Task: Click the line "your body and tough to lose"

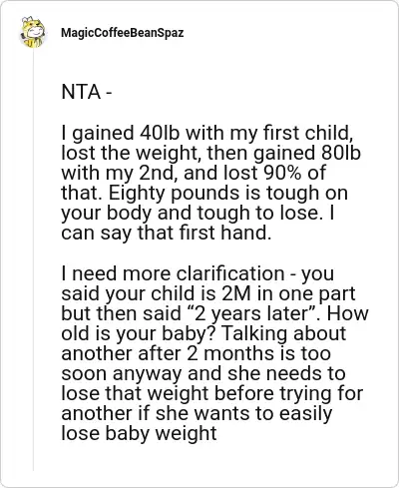Action: tap(192, 213)
